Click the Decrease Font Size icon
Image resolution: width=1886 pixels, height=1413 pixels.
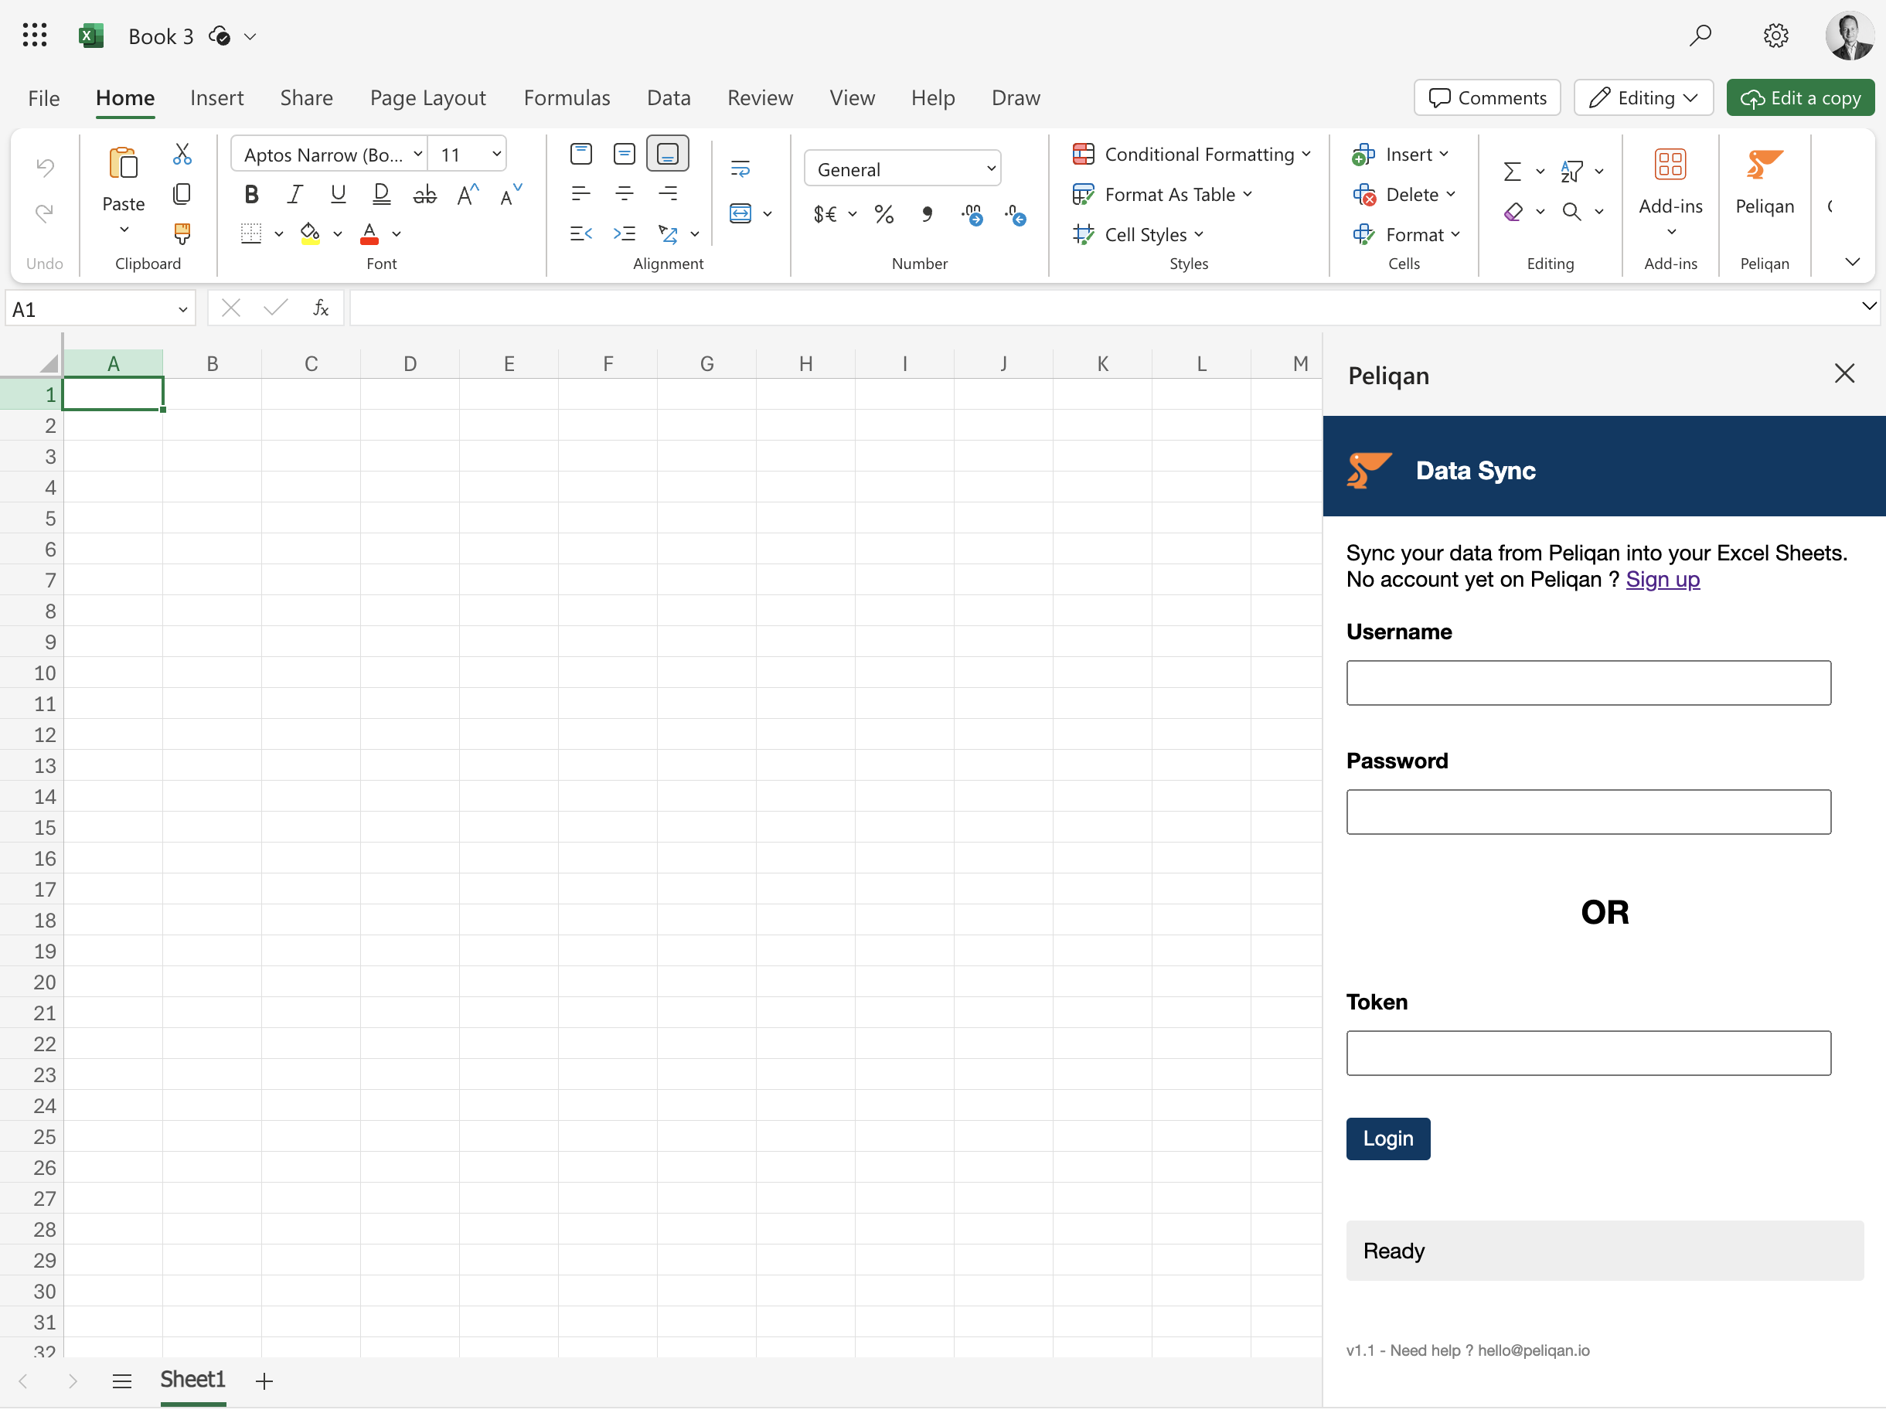(x=511, y=195)
